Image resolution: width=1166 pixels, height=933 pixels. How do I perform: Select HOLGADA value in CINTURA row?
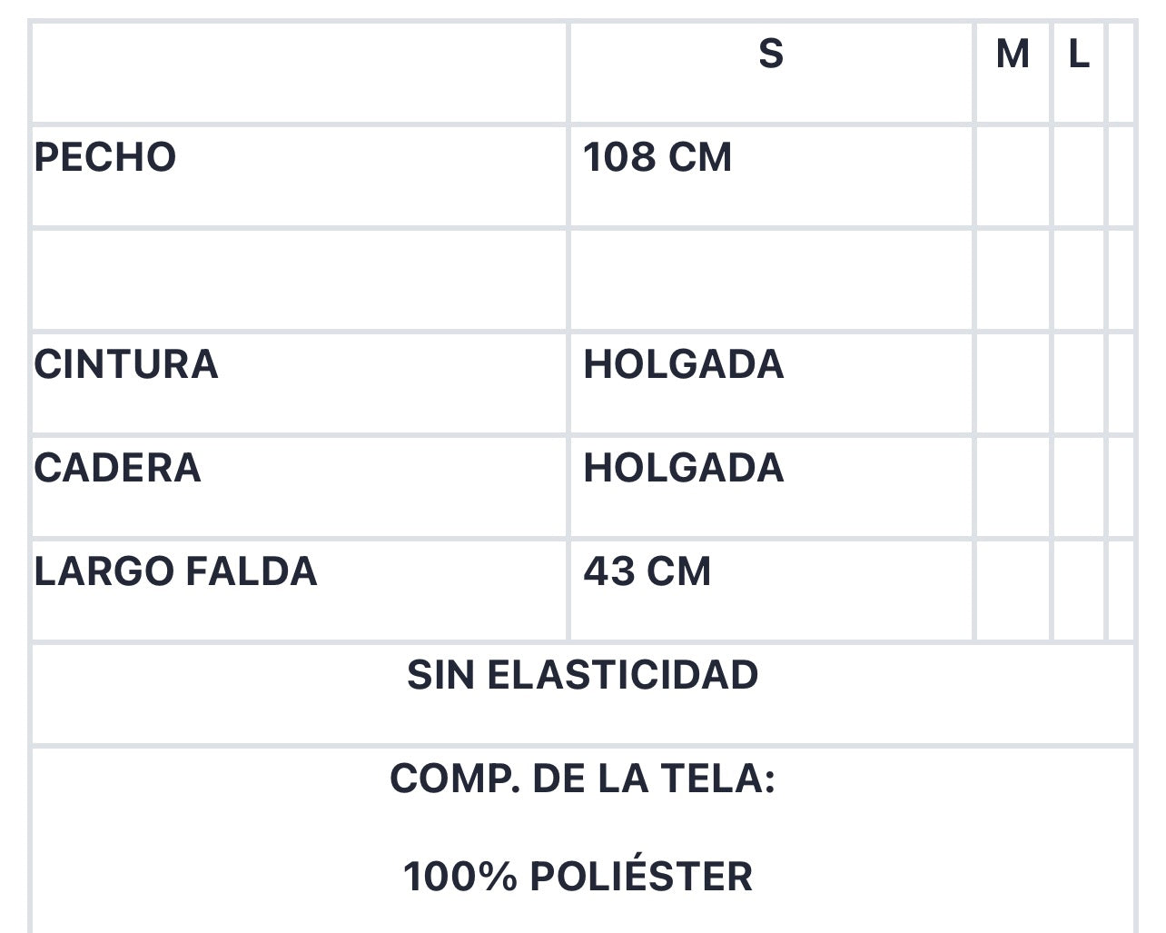click(684, 364)
